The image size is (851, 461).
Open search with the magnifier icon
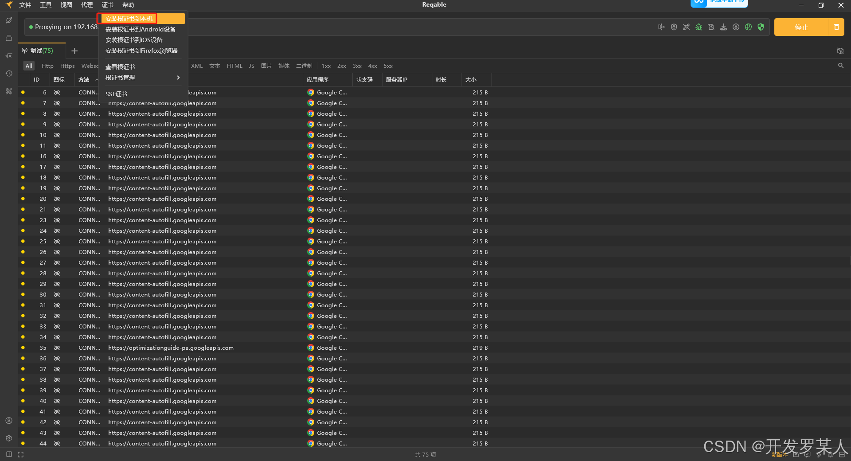pyautogui.click(x=841, y=66)
